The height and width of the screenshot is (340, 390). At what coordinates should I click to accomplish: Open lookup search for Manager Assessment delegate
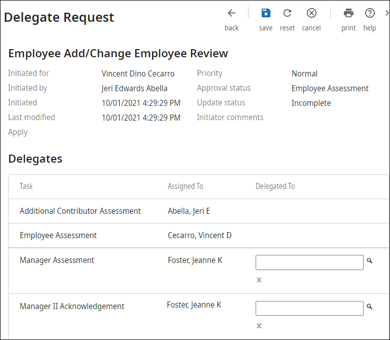(369, 260)
